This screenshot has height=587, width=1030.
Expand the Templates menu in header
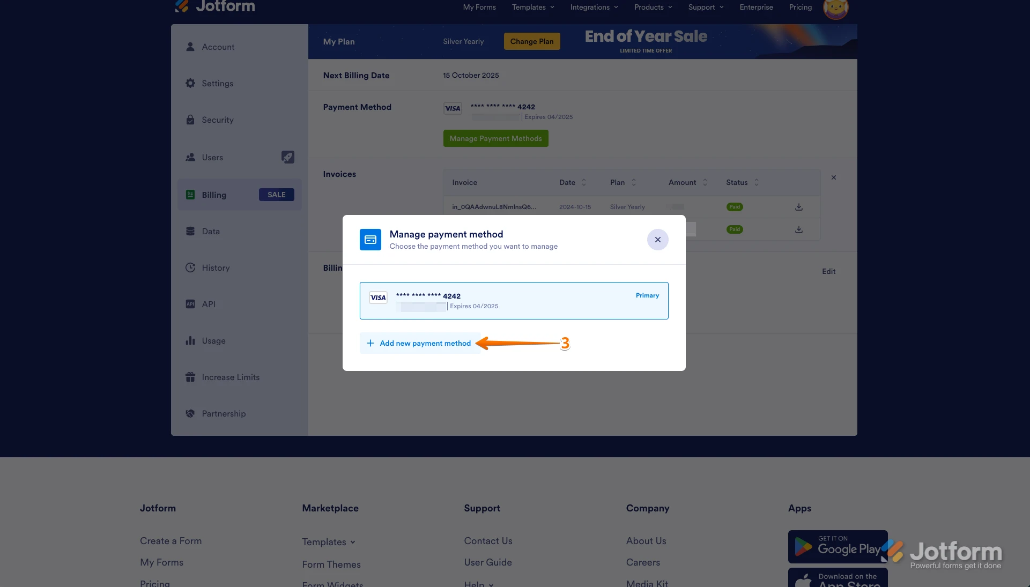pos(532,8)
